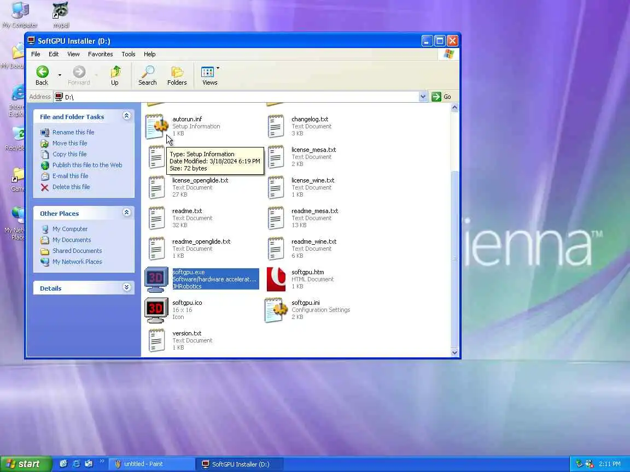Collapse the Other Places panel

(126, 213)
